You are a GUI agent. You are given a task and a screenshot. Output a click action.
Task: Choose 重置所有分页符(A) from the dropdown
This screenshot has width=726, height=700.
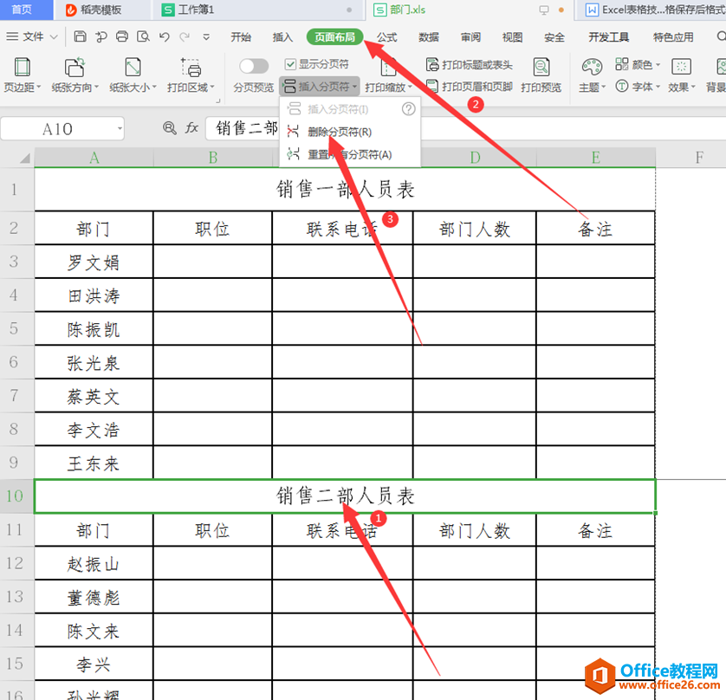pyautogui.click(x=350, y=154)
